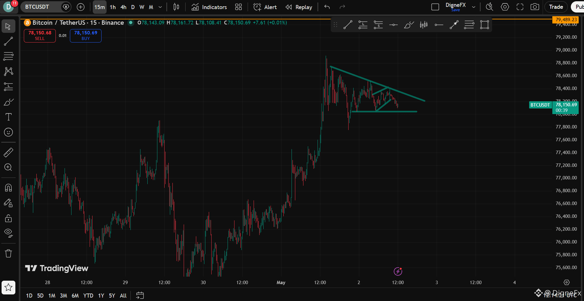Expand the timeframe dropdown chevron
584x301 pixels.
[x=160, y=7]
